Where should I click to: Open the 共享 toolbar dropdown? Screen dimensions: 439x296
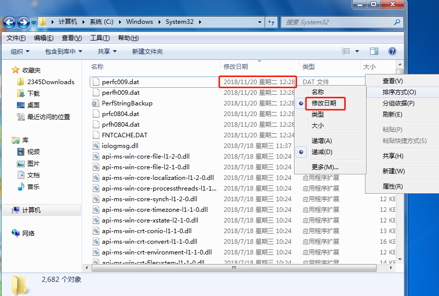107,51
